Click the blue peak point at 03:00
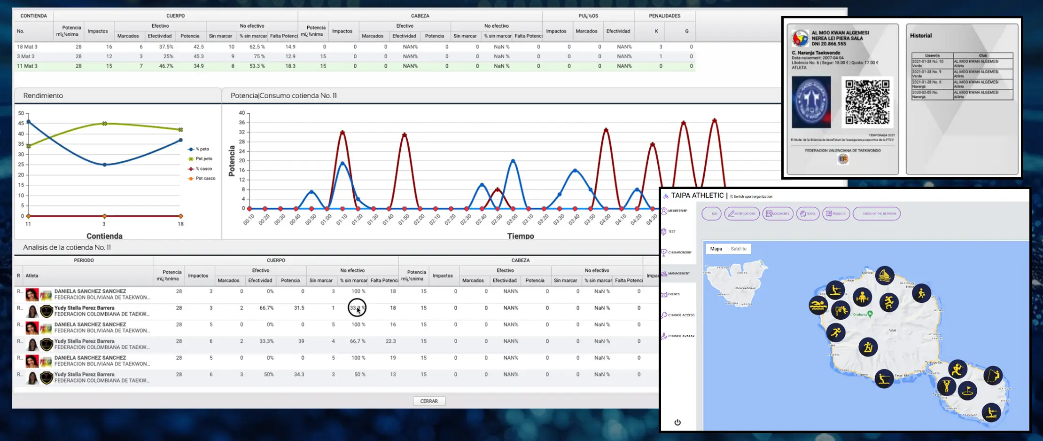This screenshot has height=441, width=1043. pyautogui.click(x=513, y=161)
